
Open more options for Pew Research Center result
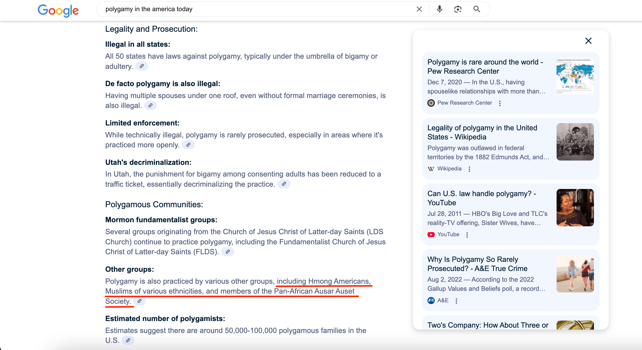(500, 103)
